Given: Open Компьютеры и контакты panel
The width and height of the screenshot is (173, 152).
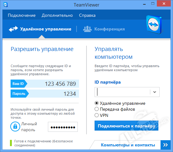Looking at the screenshot, I should coord(128,145).
